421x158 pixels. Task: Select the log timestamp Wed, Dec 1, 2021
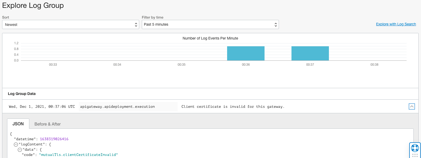pyautogui.click(x=42, y=107)
